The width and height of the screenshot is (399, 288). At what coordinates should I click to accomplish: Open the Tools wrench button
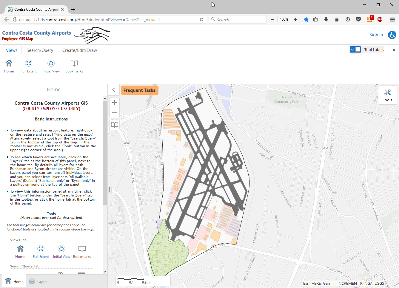[387, 95]
